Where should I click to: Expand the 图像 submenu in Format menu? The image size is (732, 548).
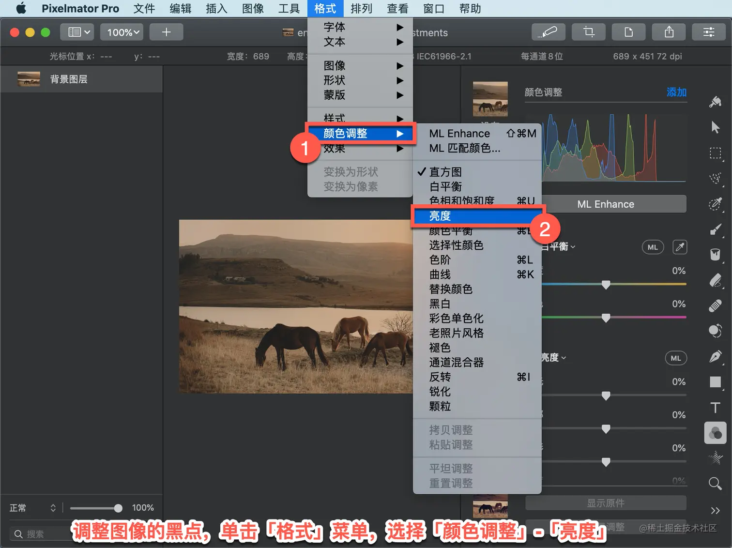click(360, 65)
